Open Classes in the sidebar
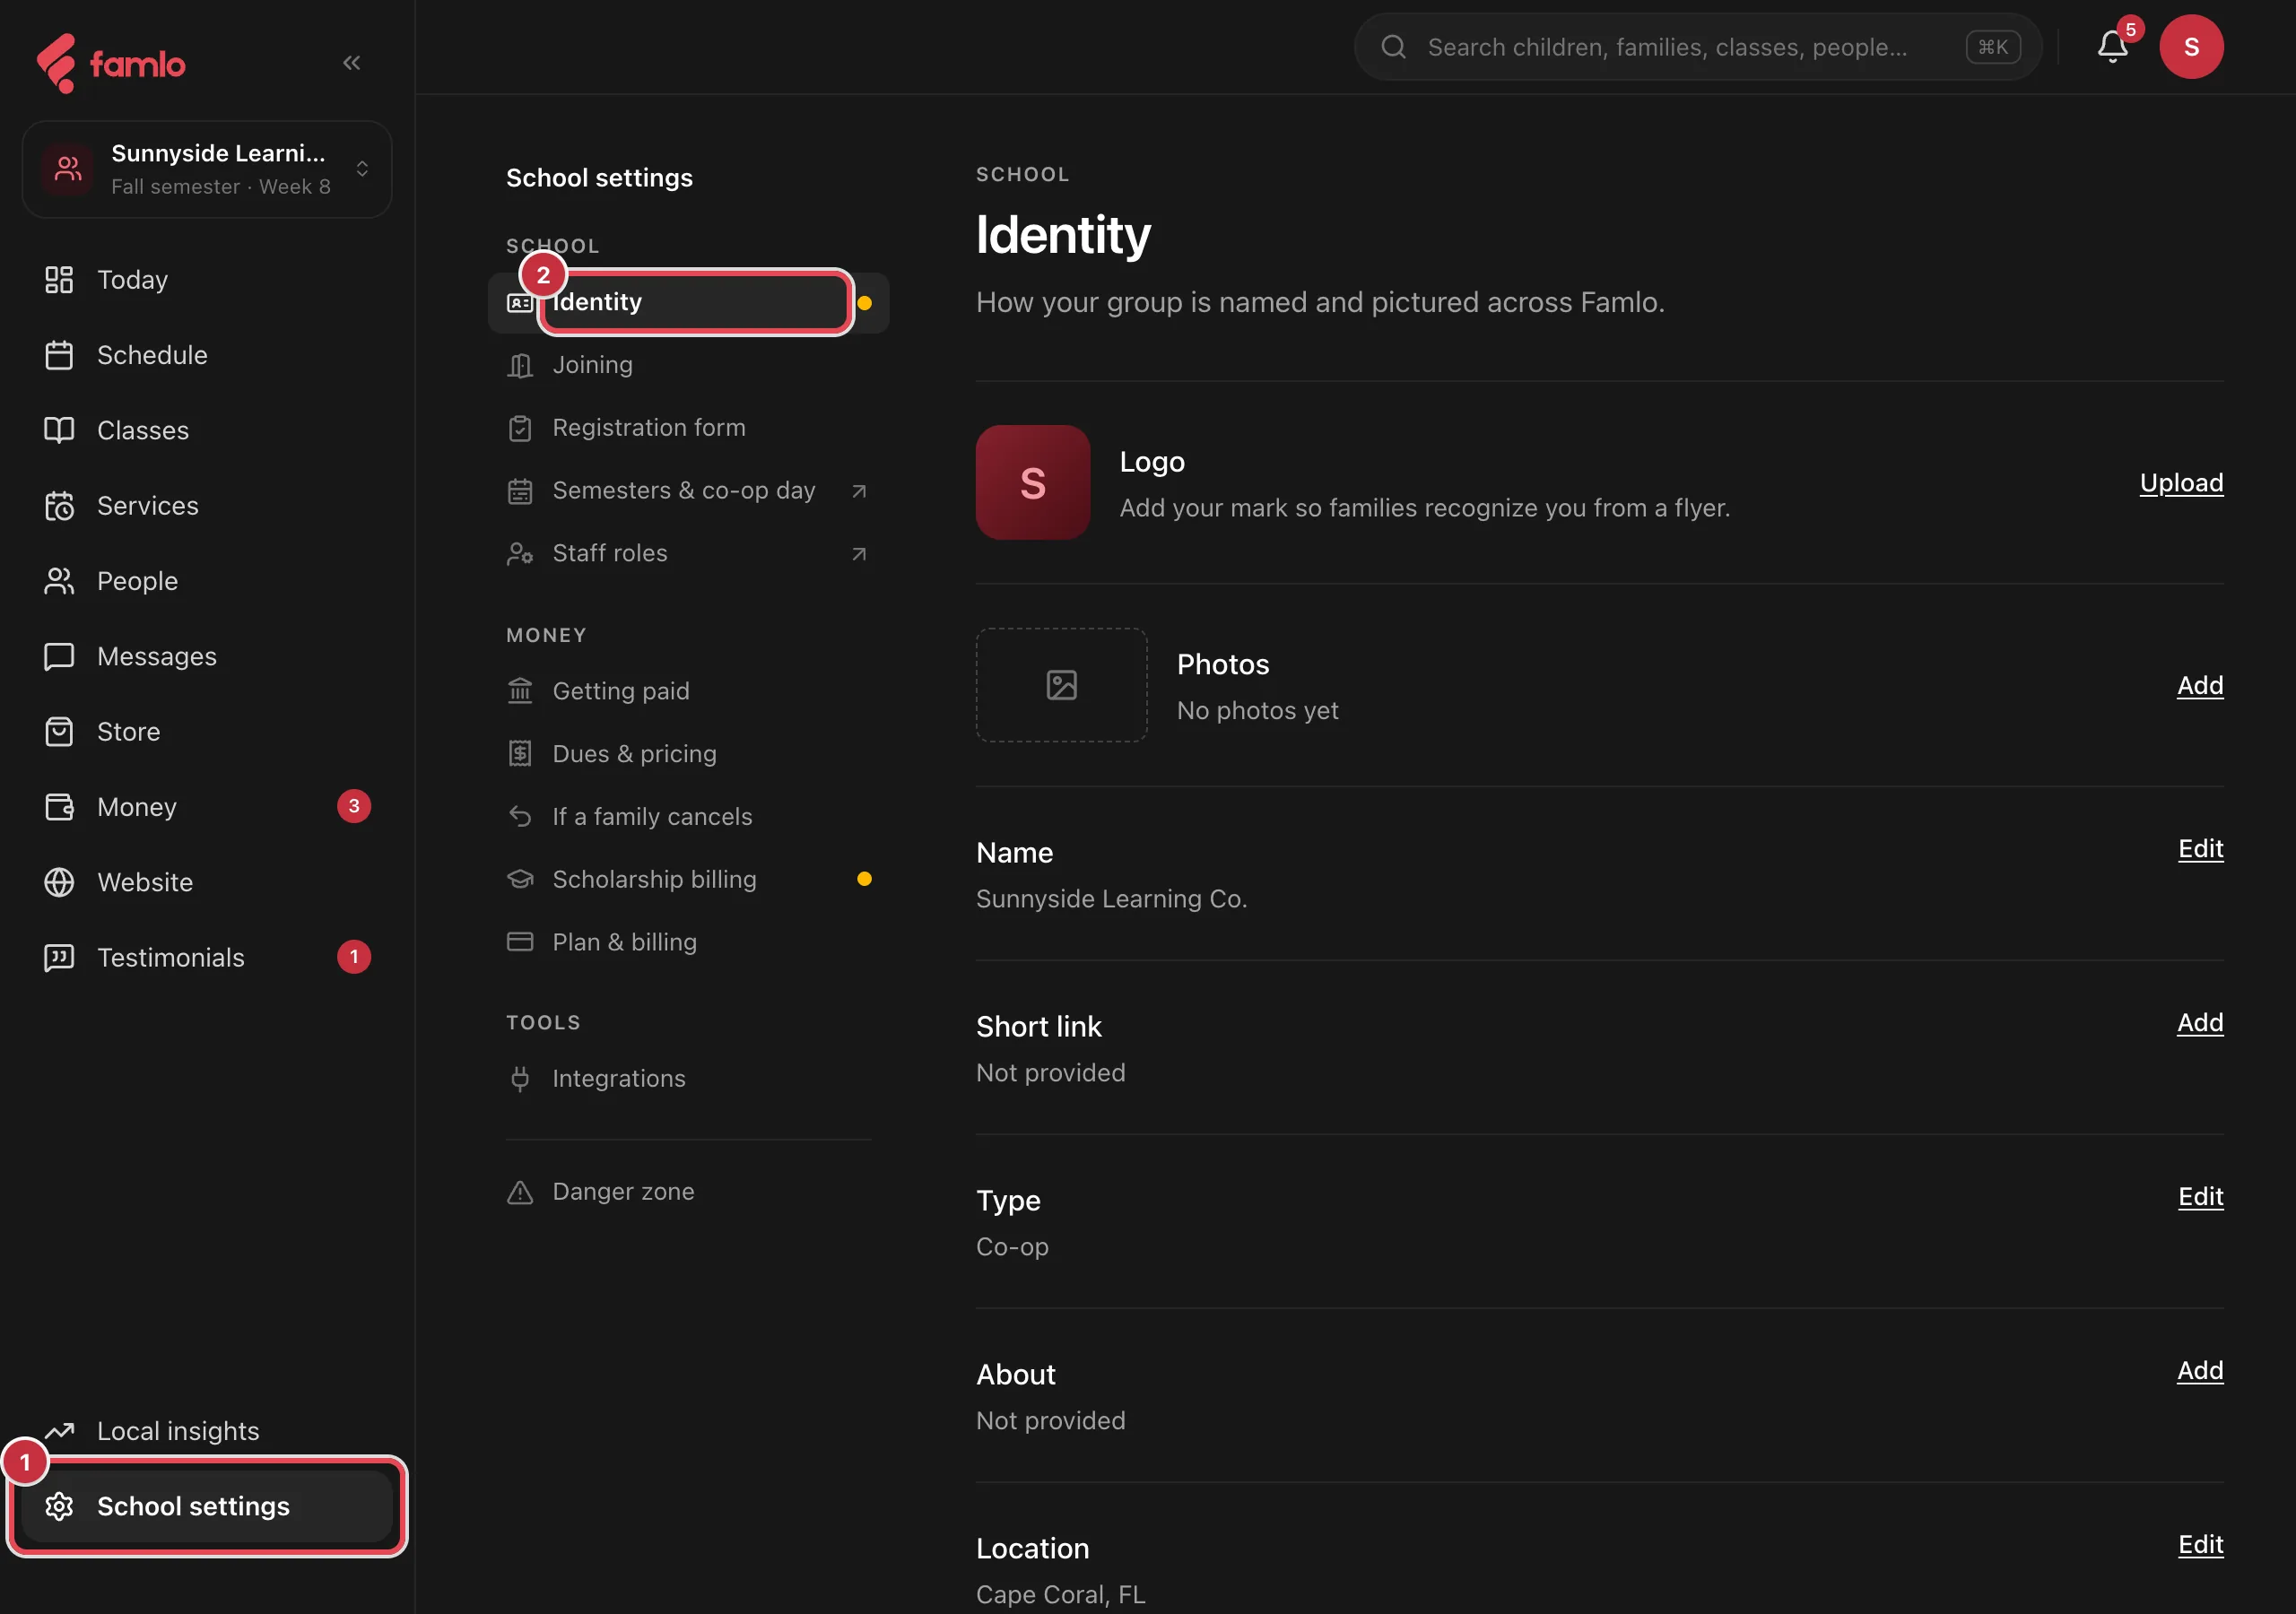Image resolution: width=2296 pixels, height=1614 pixels. (x=206, y=430)
